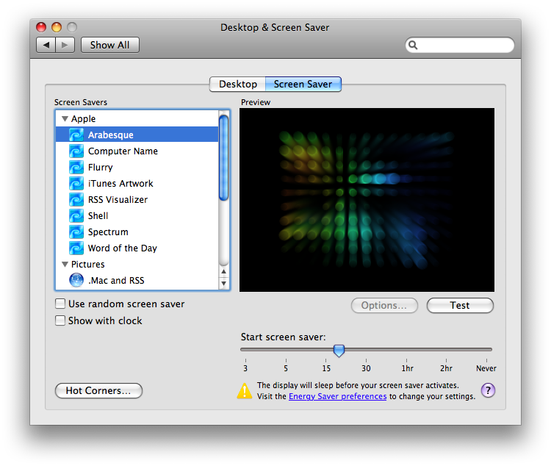Click the Arabesque screen saver icon
This screenshot has width=551, height=466.
tap(76, 135)
